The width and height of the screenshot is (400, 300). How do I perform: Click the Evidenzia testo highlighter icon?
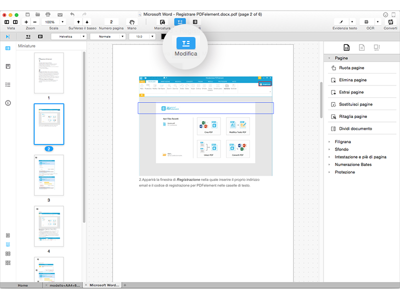coord(341,22)
